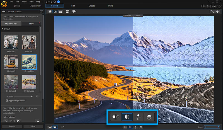Click the Undo arrow icon
Viewport: 223px width, 130px height.
pos(47,2)
